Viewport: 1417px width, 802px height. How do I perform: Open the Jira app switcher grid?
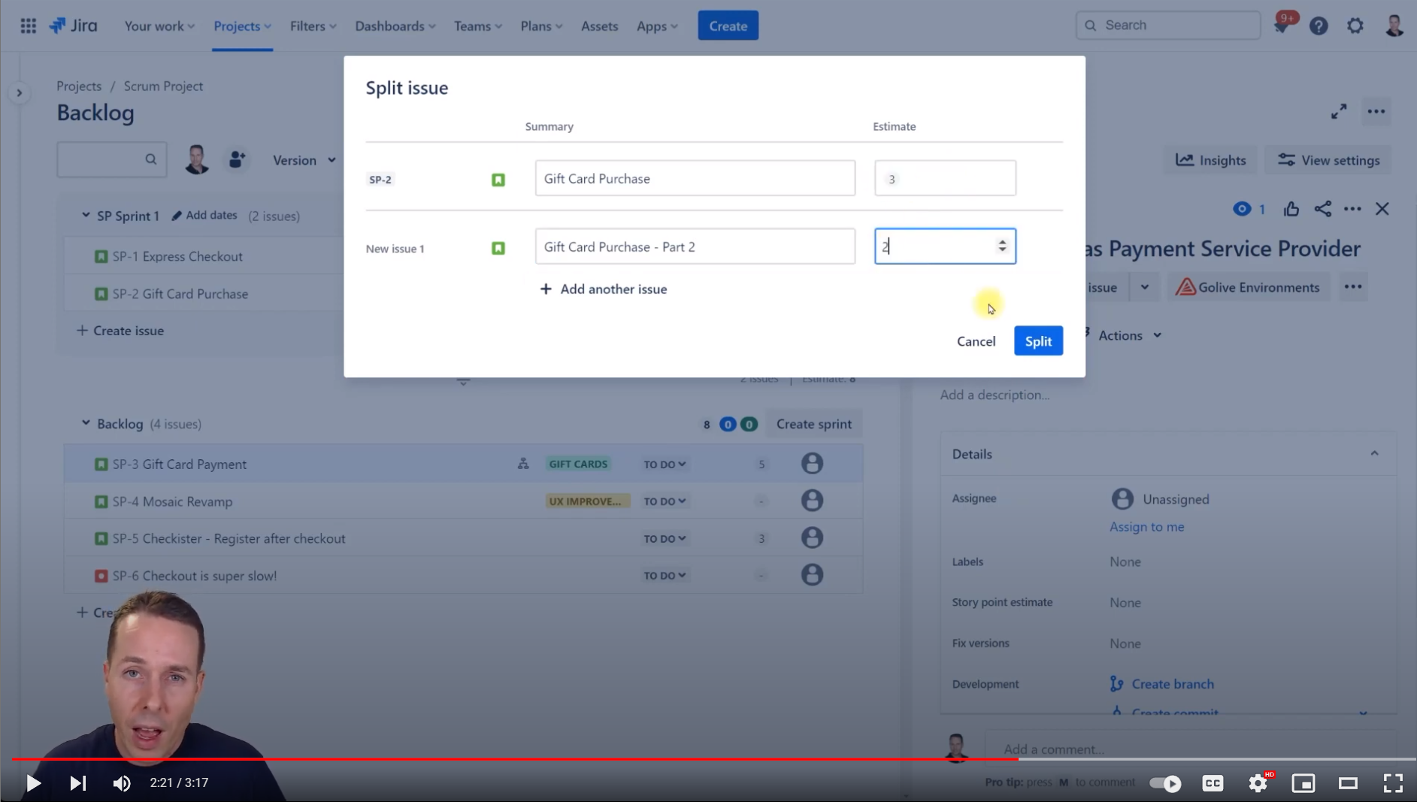tap(29, 26)
